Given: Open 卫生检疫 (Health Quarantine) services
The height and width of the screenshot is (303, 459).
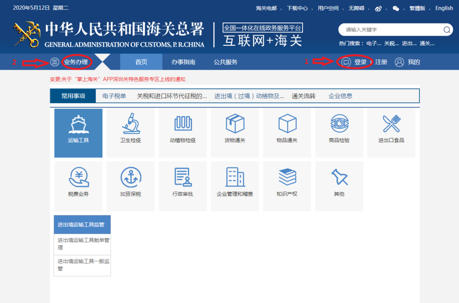Looking at the screenshot, I should (x=130, y=132).
